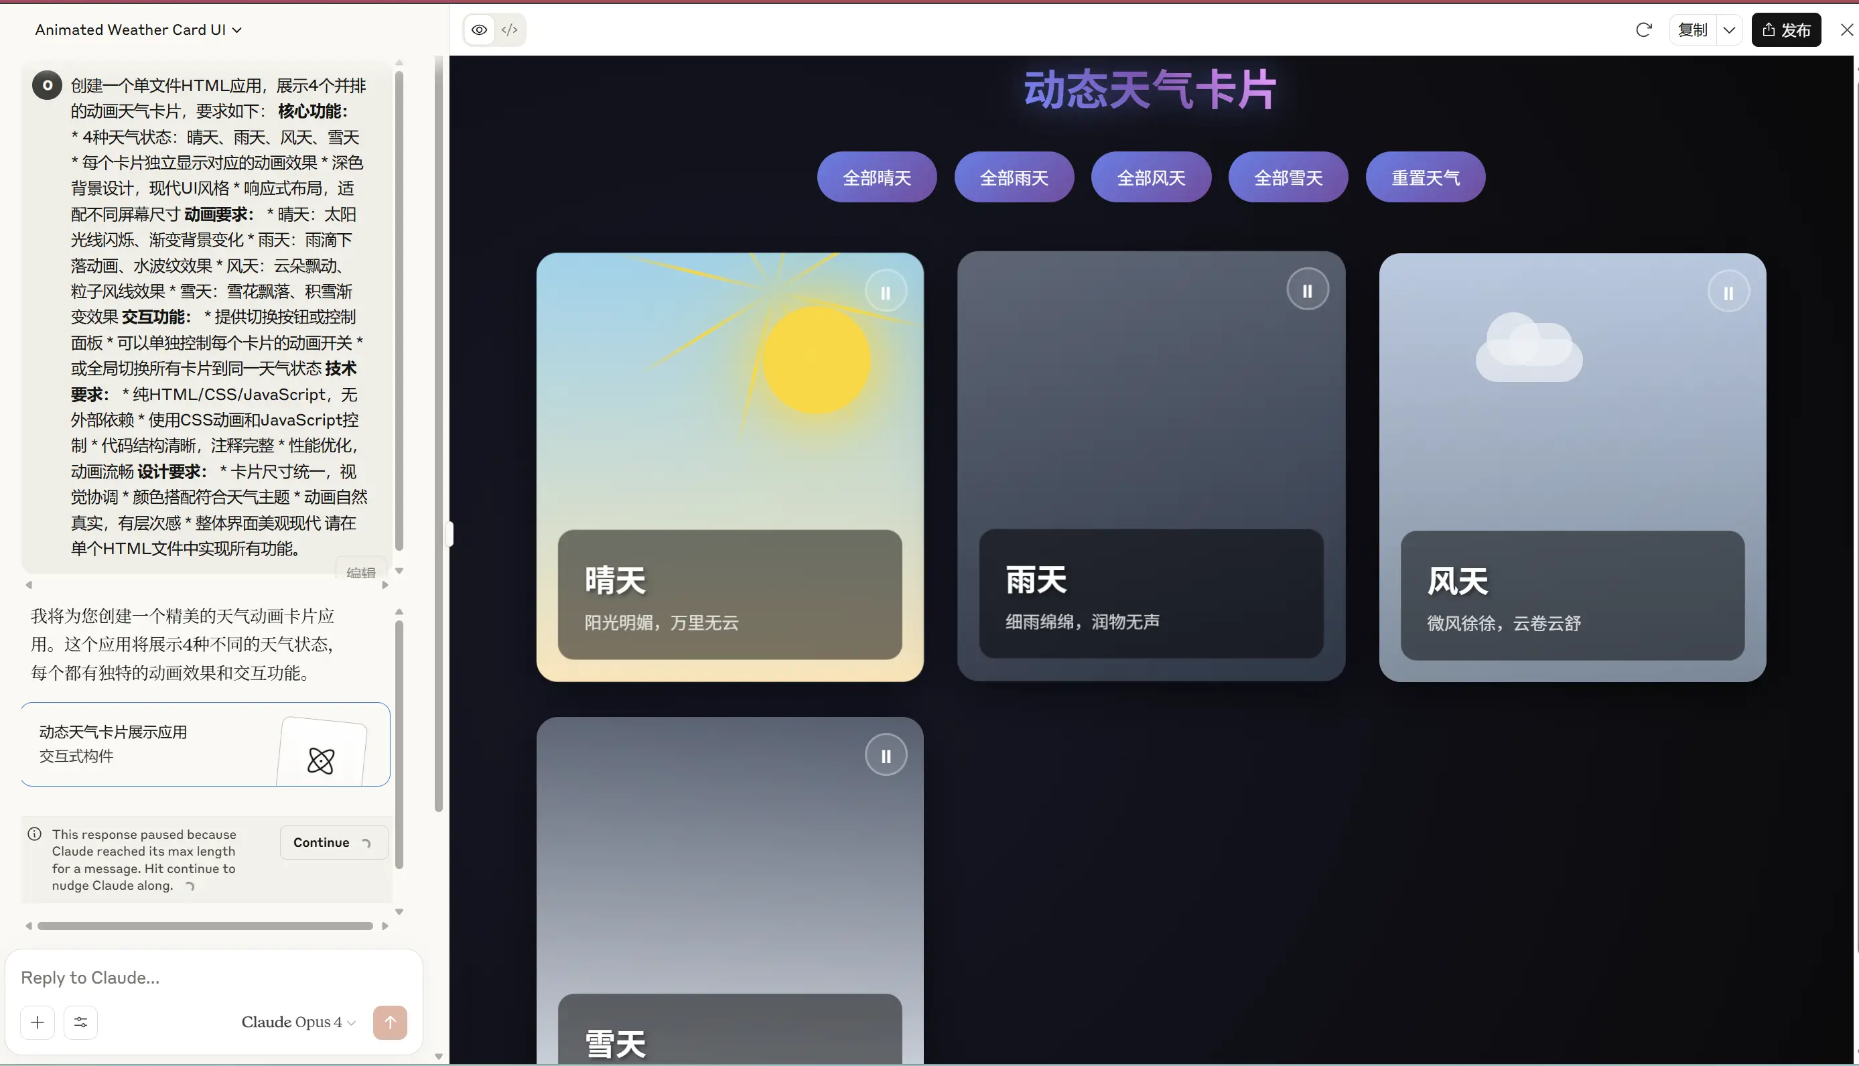Open Animated Weather Card UI title menu

[138, 30]
